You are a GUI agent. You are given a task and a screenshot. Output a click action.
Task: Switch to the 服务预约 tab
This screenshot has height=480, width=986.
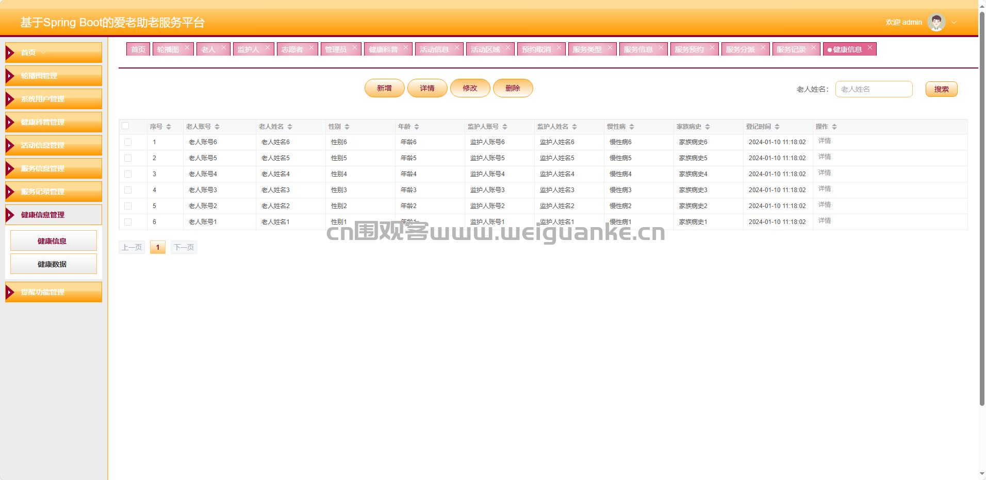(x=689, y=49)
